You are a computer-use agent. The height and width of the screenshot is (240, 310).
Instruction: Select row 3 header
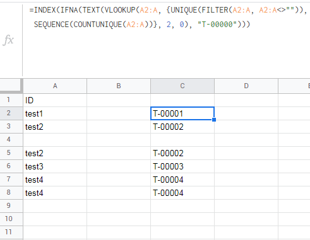coord(11,127)
